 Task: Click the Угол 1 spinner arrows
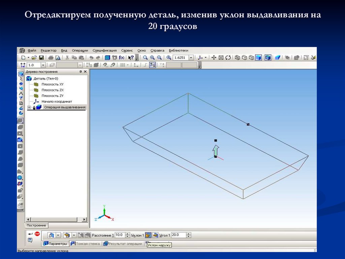click(x=189, y=235)
